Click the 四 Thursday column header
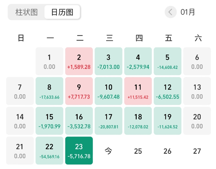The image size is (216, 169). [x=139, y=38]
